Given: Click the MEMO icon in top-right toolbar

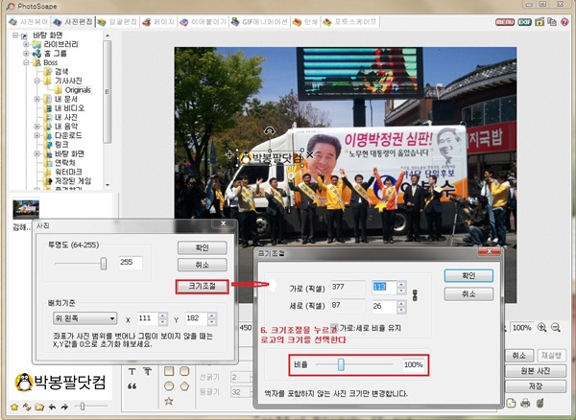Looking at the screenshot, I should pyautogui.click(x=504, y=20).
